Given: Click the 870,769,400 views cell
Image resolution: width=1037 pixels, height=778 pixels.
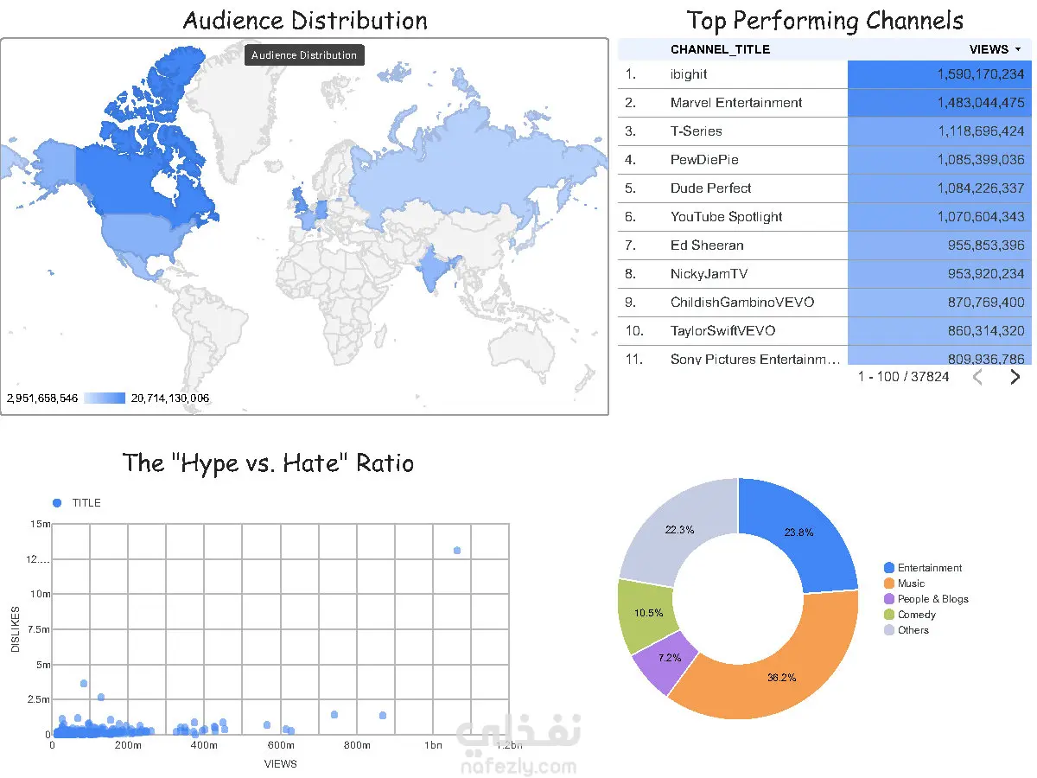Looking at the screenshot, I should pyautogui.click(x=940, y=303).
